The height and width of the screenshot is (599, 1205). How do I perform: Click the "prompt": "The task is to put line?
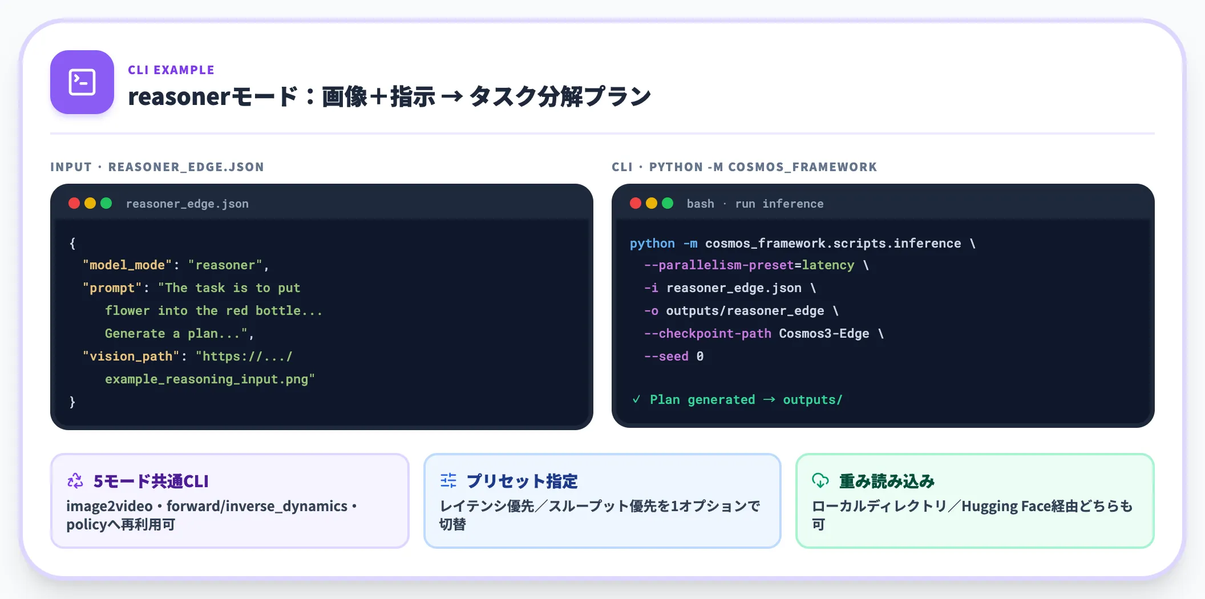tap(191, 288)
